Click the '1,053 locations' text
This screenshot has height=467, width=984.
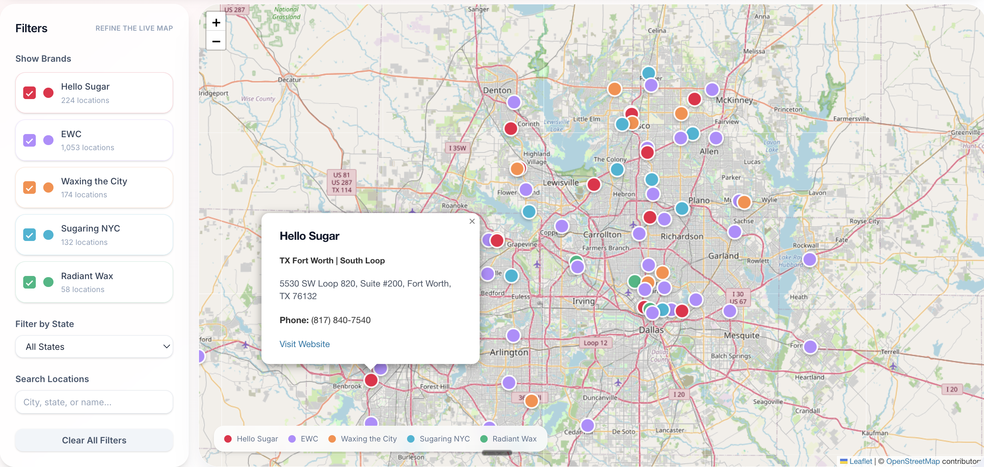[88, 147]
